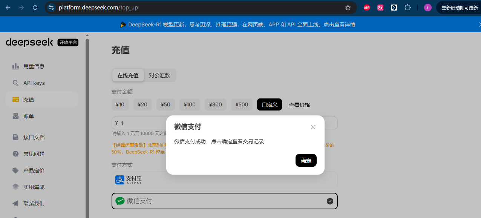Screen dimensions: 481x218
Task: Select the ¥20 amount option
Action: [x=142, y=104]
